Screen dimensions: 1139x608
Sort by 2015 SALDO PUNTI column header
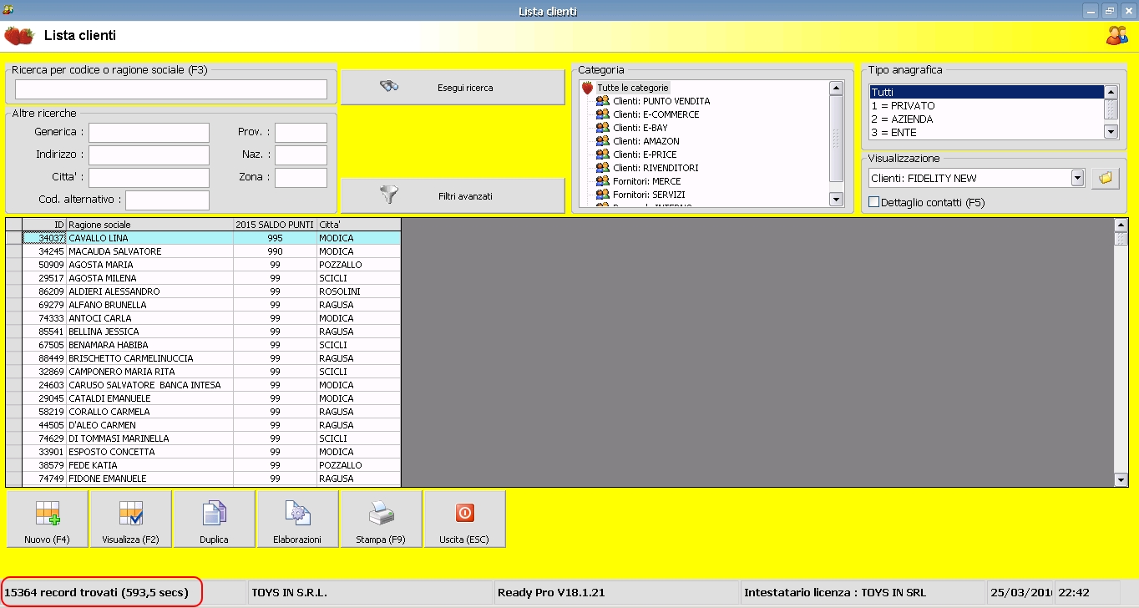pyautogui.click(x=275, y=225)
